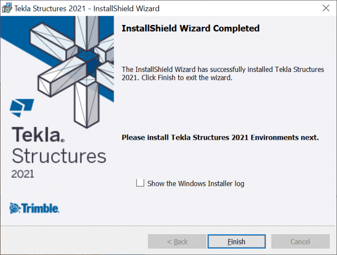Click the InstallShield Wizard Completed heading
Viewport: 337px width, 255px height.
(x=191, y=28)
